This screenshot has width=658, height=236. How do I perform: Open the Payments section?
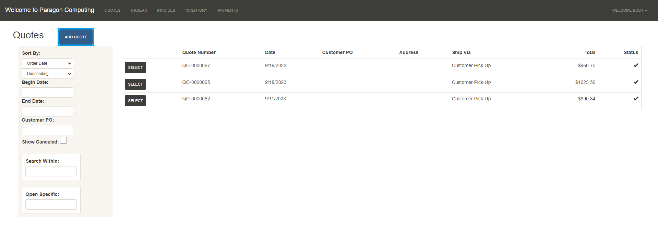(227, 10)
